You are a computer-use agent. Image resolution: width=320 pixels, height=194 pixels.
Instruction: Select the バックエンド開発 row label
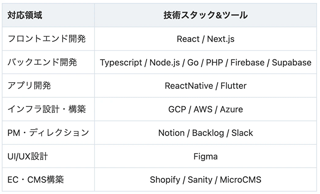click(42, 62)
